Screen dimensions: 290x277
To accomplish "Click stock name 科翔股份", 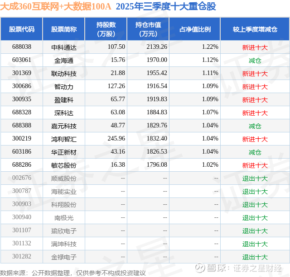I will tap(64, 205).
